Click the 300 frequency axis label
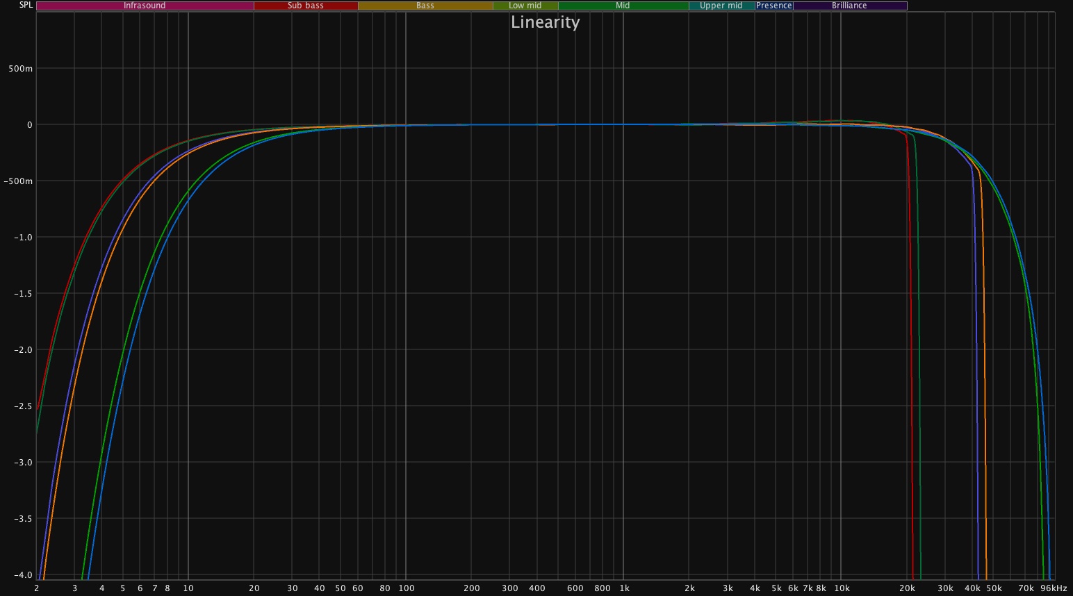 click(x=510, y=588)
